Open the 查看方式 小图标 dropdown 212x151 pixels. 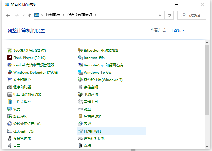(177, 31)
